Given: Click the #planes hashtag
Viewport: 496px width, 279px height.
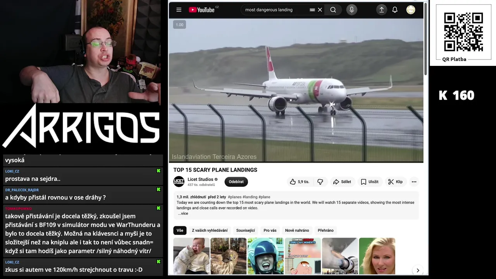Looking at the screenshot, I should (234, 197).
